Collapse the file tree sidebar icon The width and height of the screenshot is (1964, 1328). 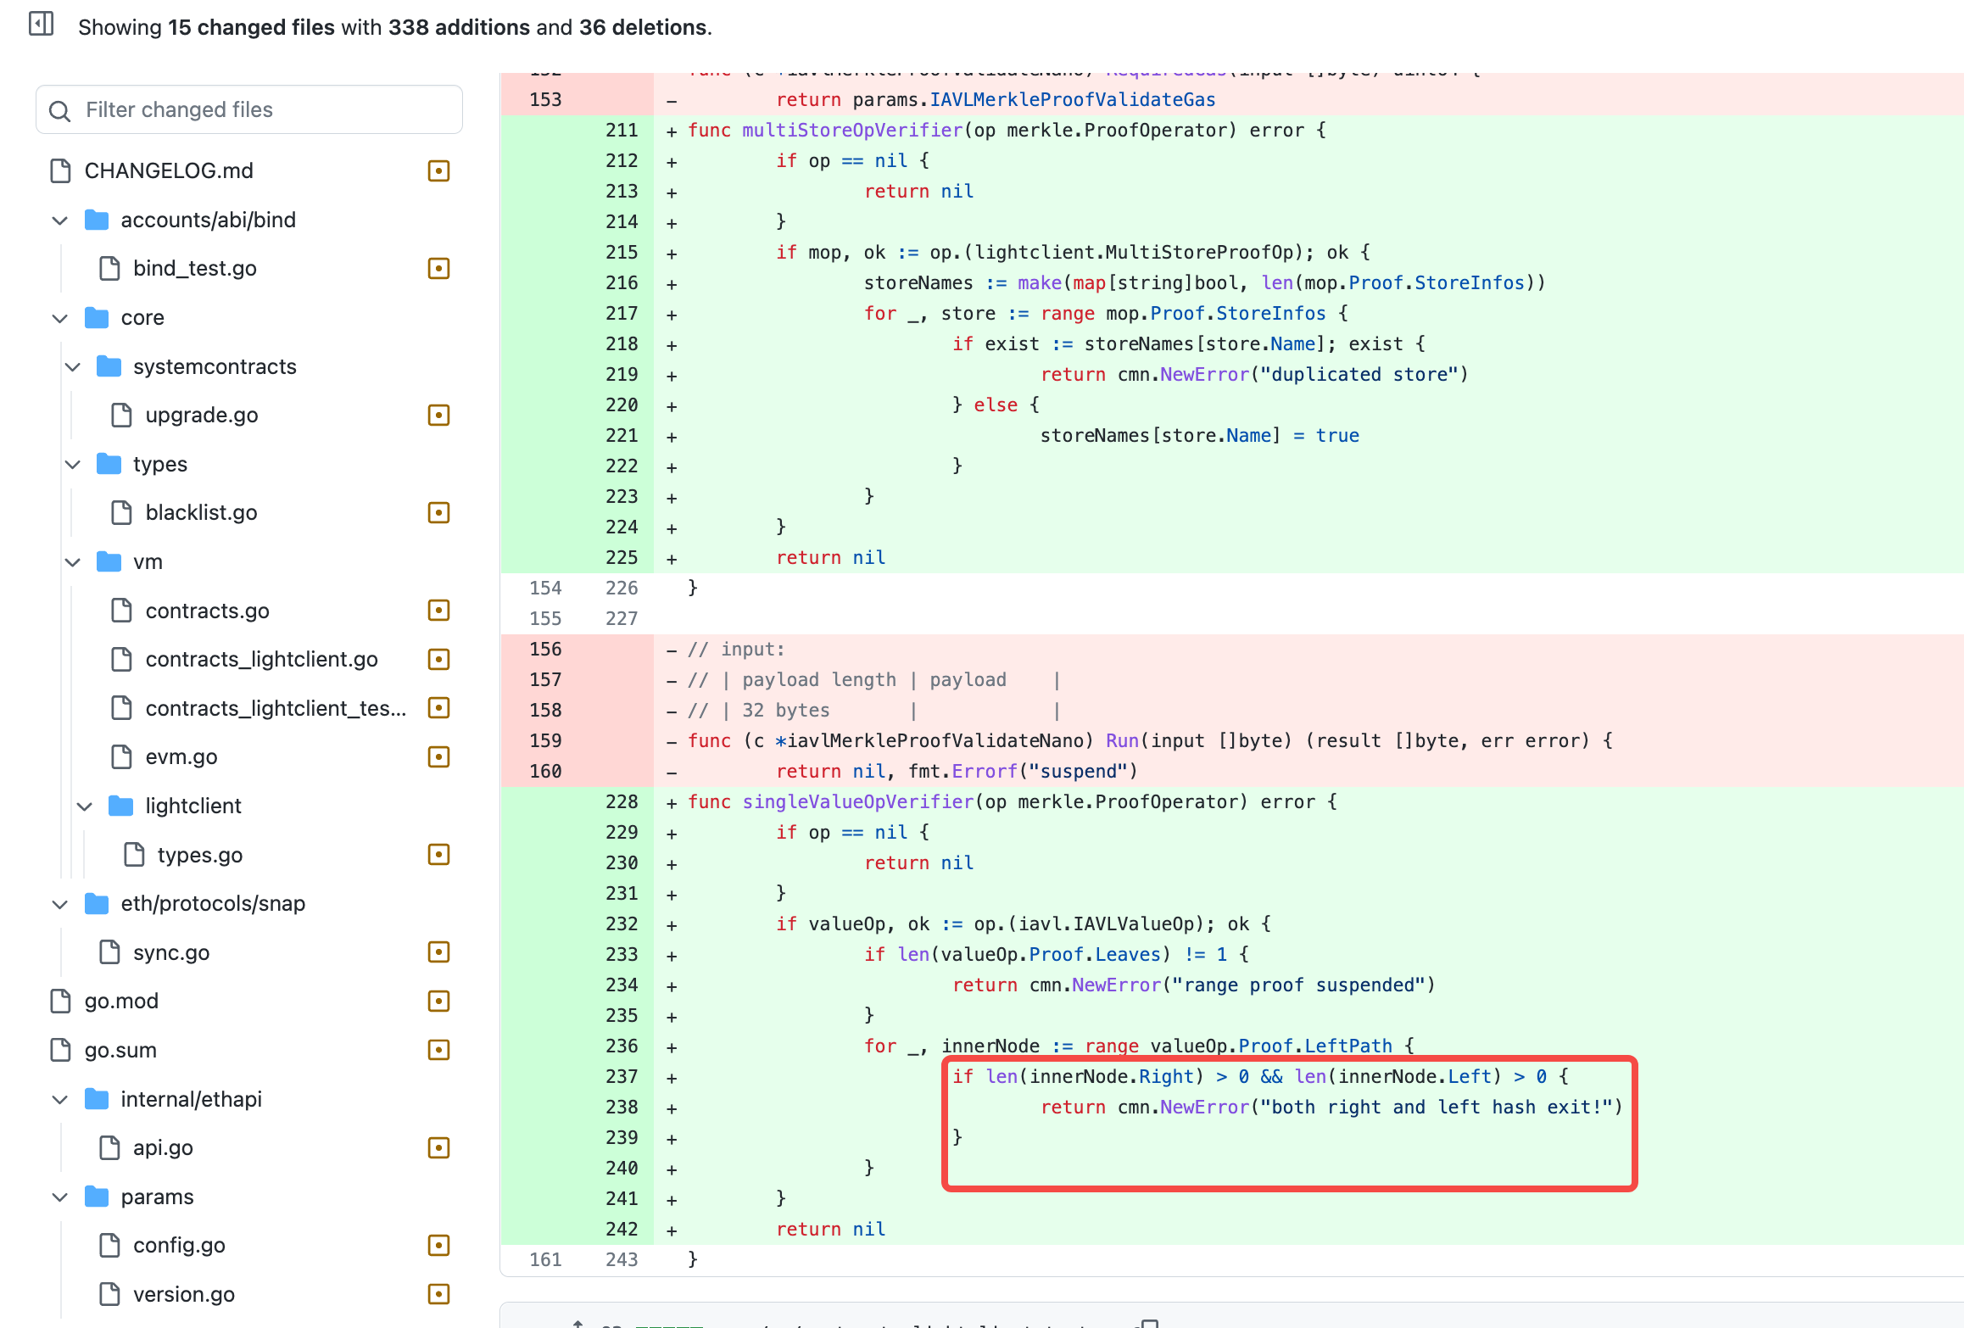41,24
